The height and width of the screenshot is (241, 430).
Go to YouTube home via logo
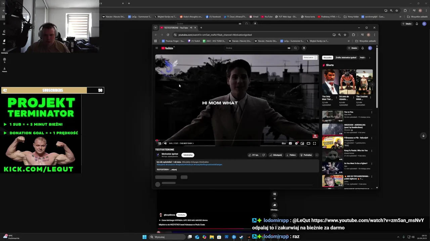(x=168, y=48)
